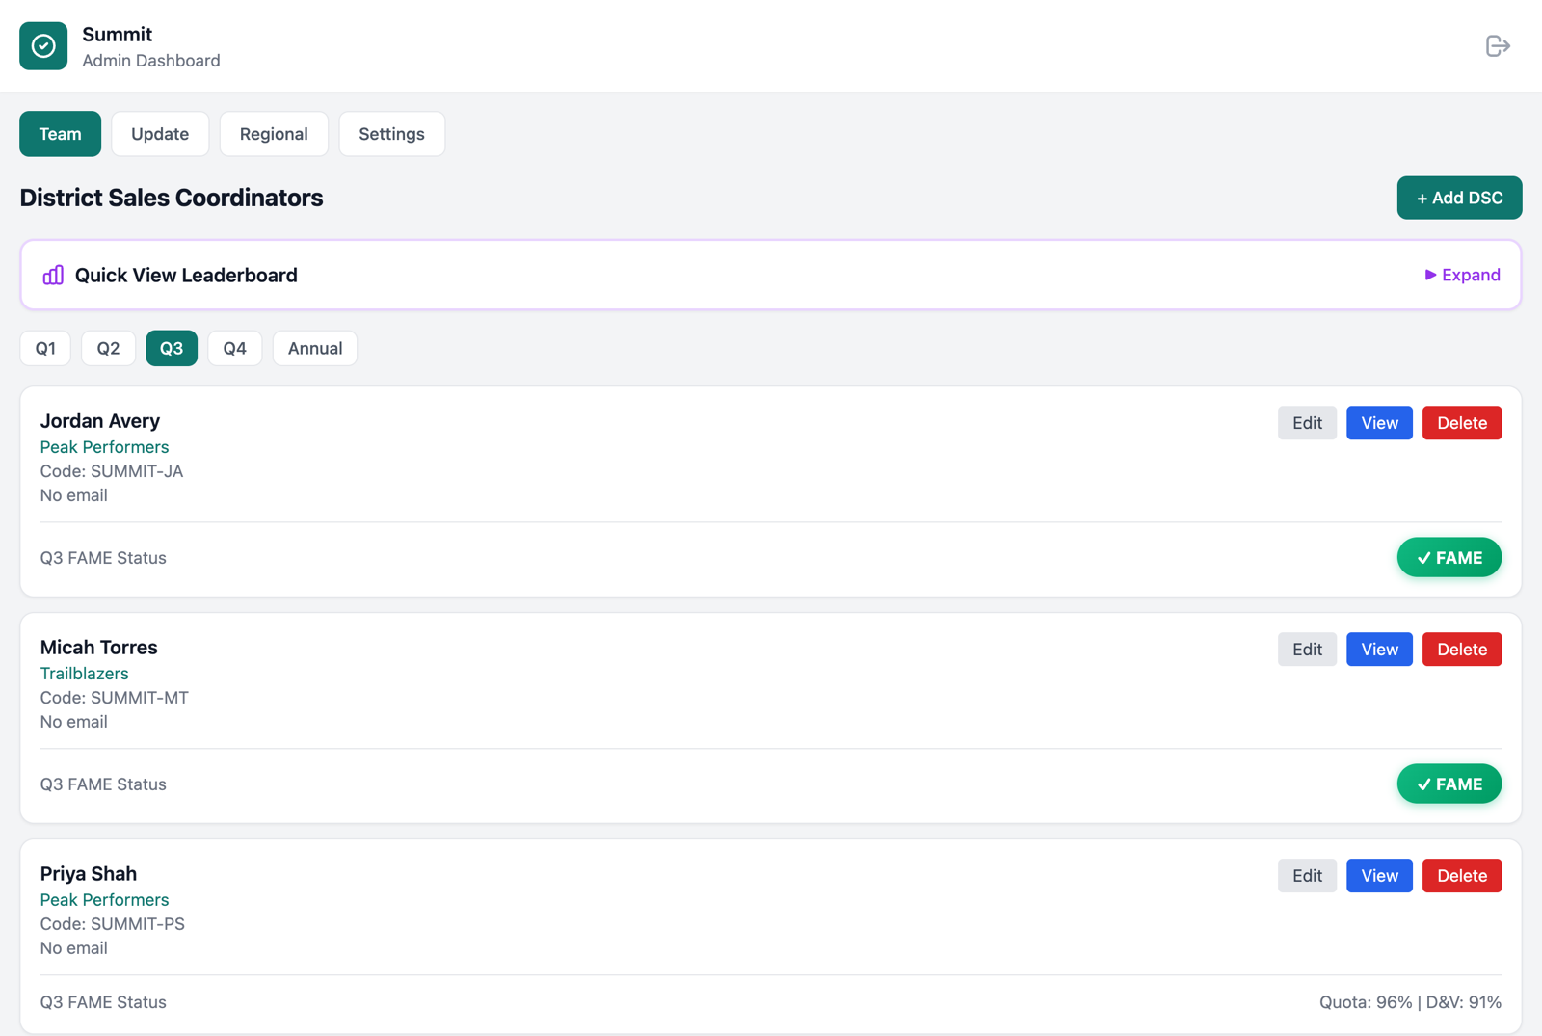Click Jordan Avery's Peak Performers team label
Viewport: 1542px width, 1036px height.
[104, 447]
